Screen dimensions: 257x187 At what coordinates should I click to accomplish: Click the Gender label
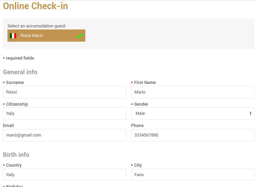(x=141, y=104)
